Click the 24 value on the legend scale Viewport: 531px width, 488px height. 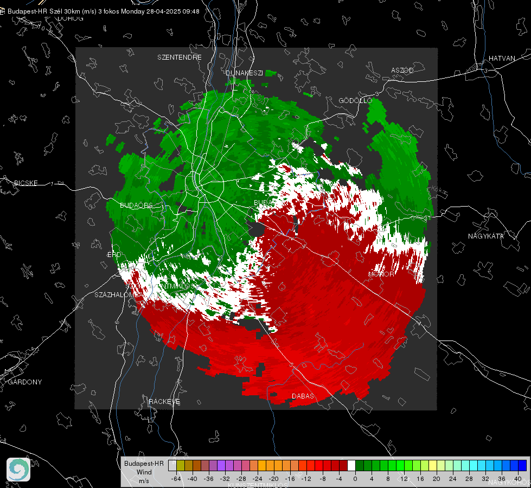coord(453,479)
